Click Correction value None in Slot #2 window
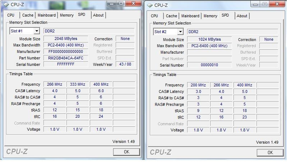The image size is (287, 162). click(269, 40)
